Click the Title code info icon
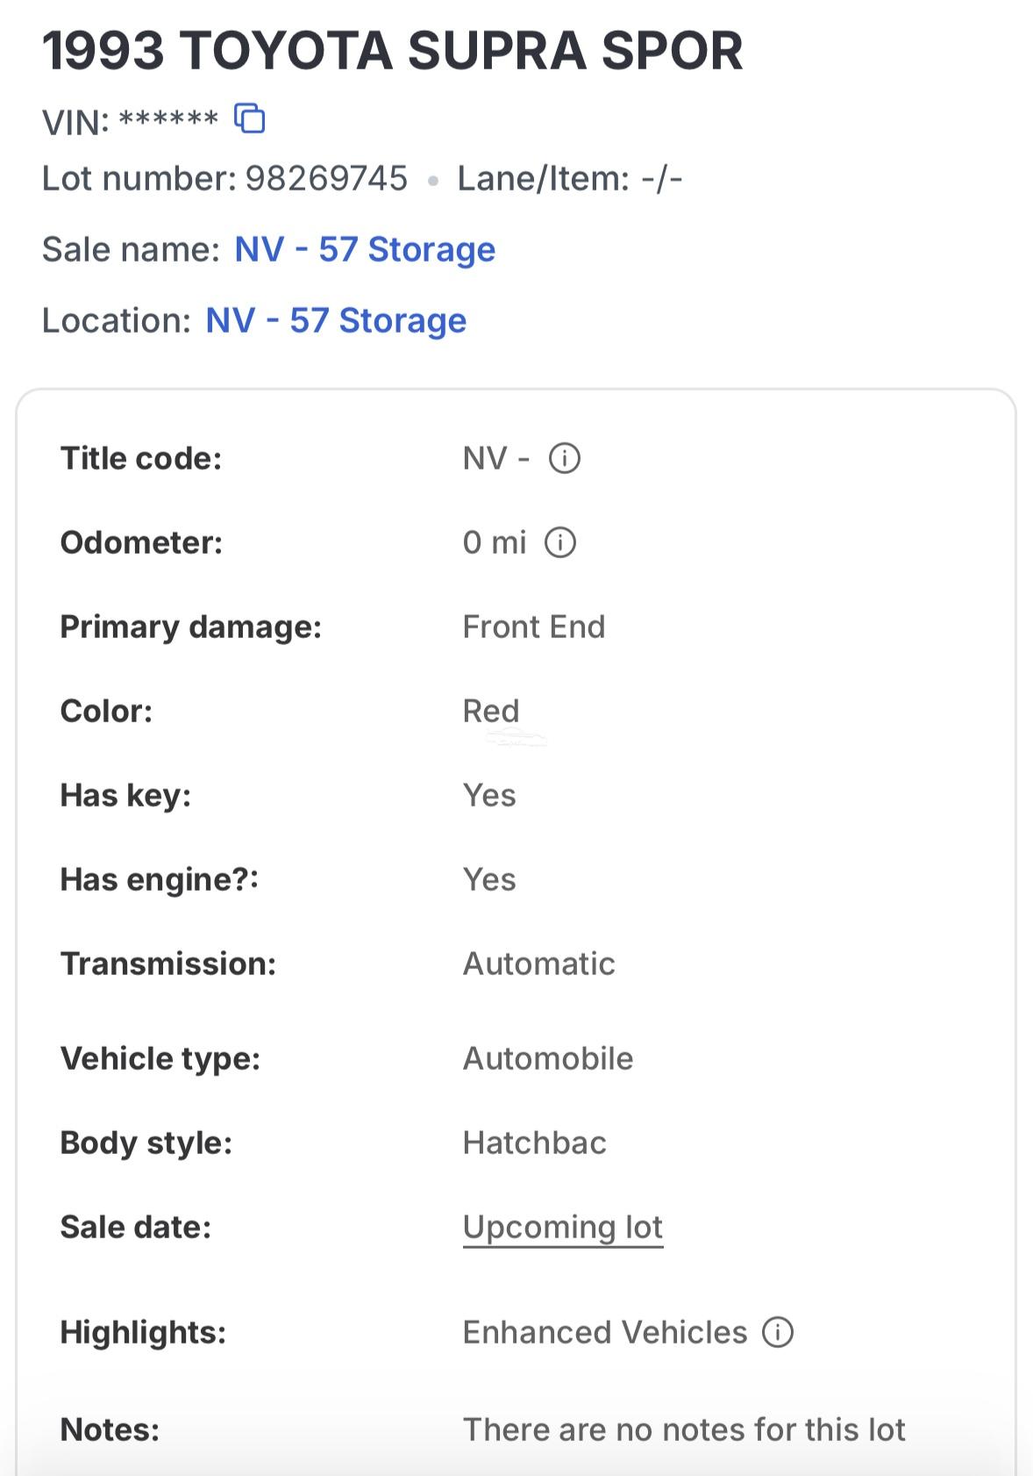Screen dimensions: 1033x1476 (565, 458)
